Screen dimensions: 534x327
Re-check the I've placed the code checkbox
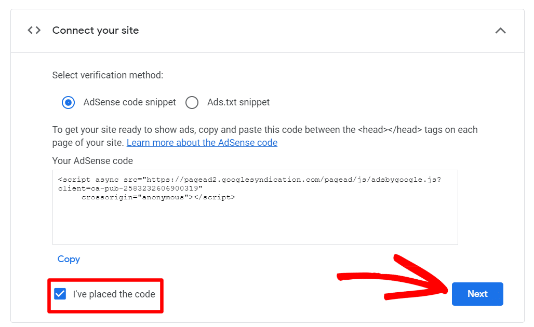tap(60, 294)
